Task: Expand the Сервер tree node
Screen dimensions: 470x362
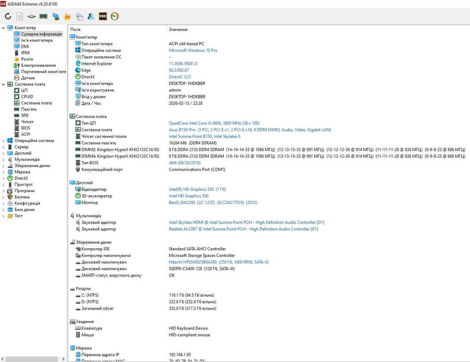Action: click(x=3, y=147)
